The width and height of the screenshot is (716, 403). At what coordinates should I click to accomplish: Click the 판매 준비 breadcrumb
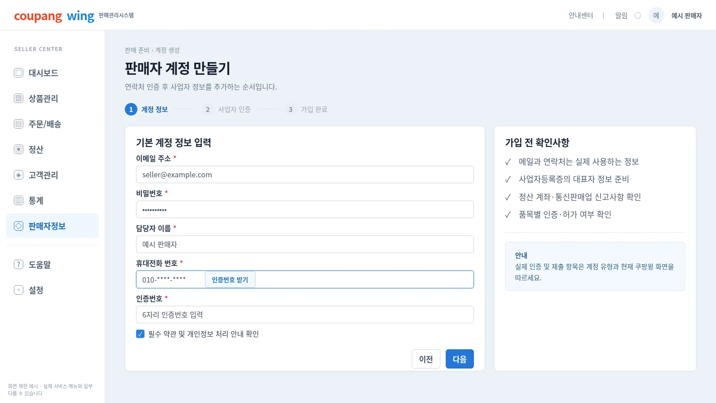137,50
